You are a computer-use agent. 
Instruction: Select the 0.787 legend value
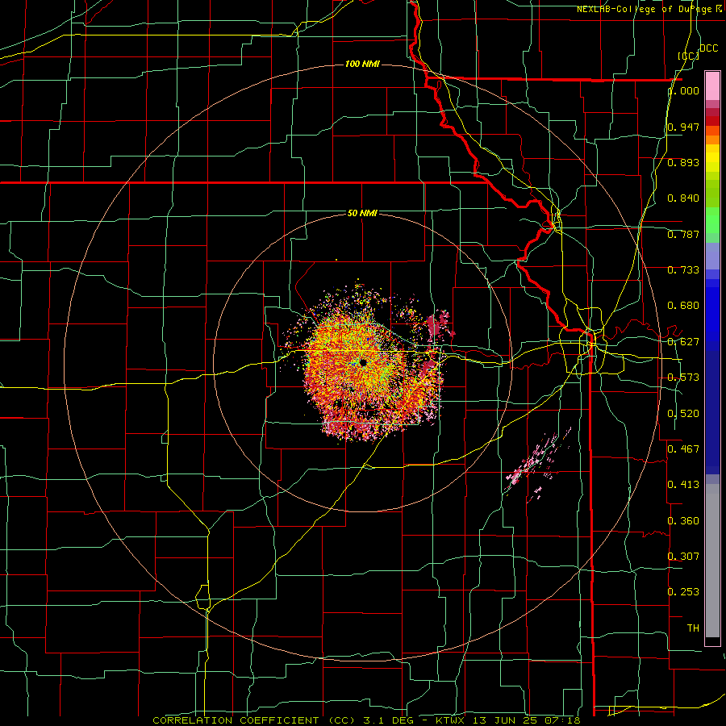tap(683, 234)
